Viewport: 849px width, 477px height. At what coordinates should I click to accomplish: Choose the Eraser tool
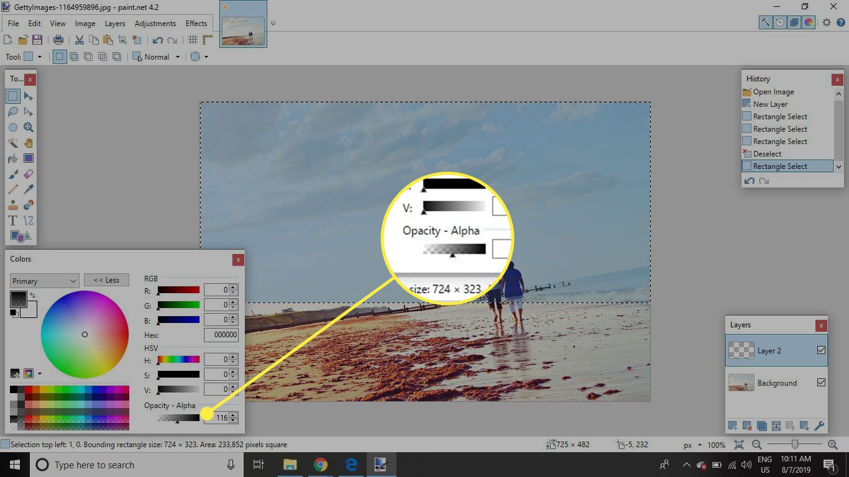coord(28,174)
